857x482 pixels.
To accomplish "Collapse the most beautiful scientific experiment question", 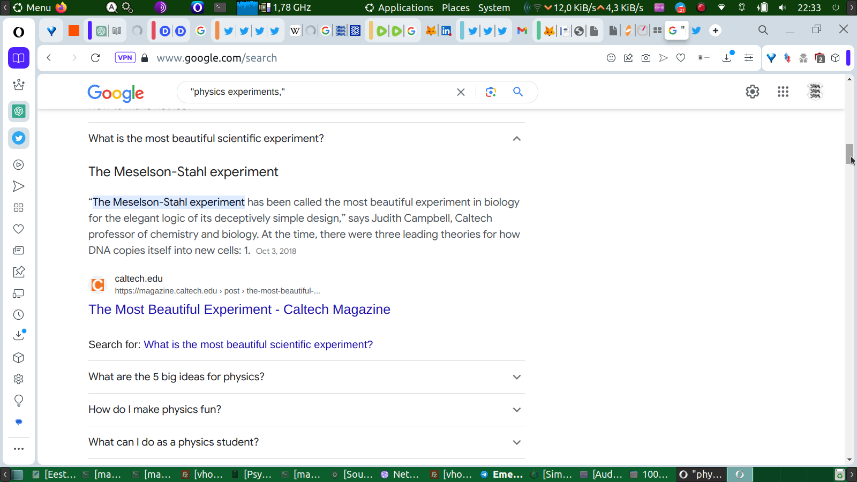I will point(516,139).
